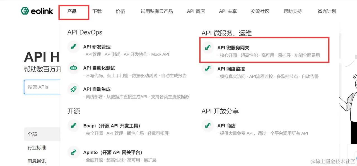Open the 下载 nav item
The height and width of the screenshot is (166, 357).
(97, 11)
